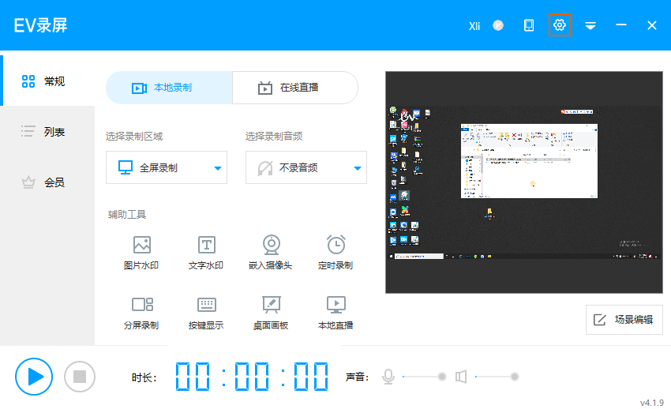Adjust the speaker volume slider
671x409 pixels.
(x=497, y=377)
